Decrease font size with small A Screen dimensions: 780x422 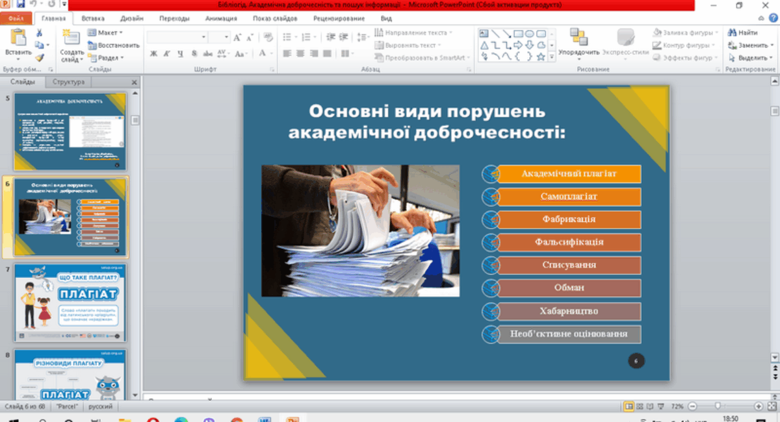tap(250, 38)
